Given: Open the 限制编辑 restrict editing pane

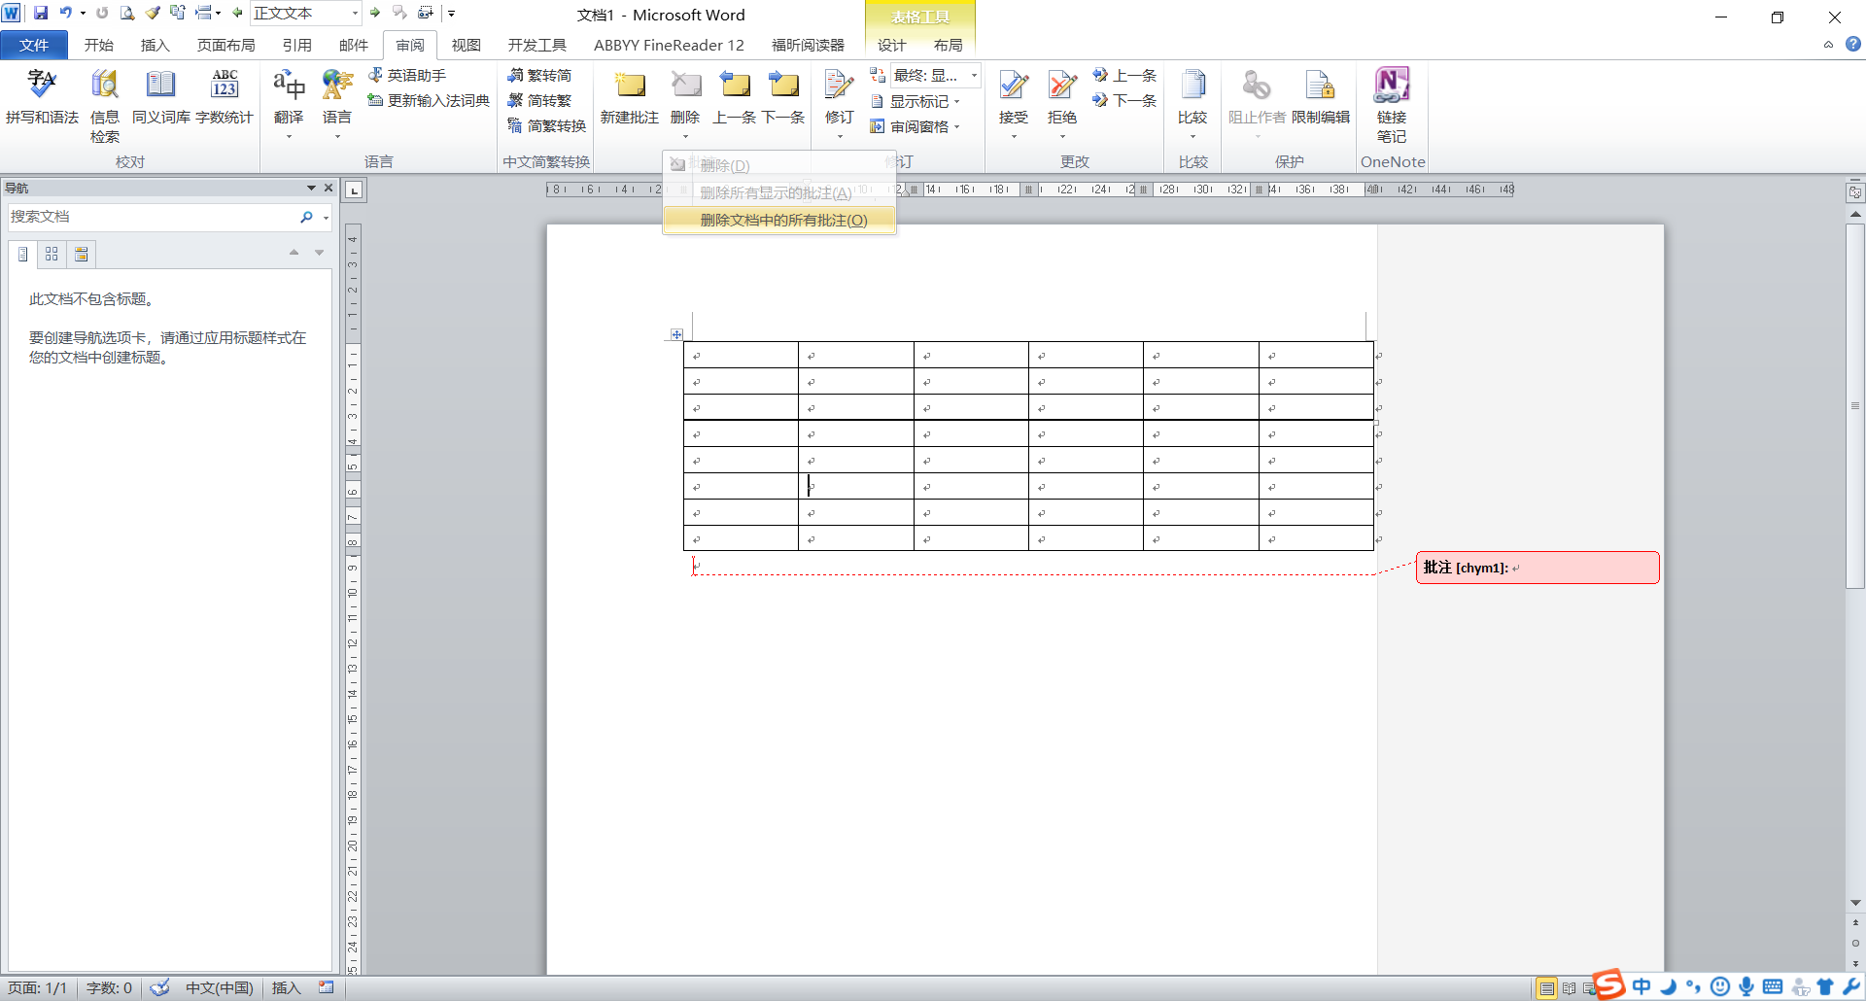Looking at the screenshot, I should point(1321,97).
